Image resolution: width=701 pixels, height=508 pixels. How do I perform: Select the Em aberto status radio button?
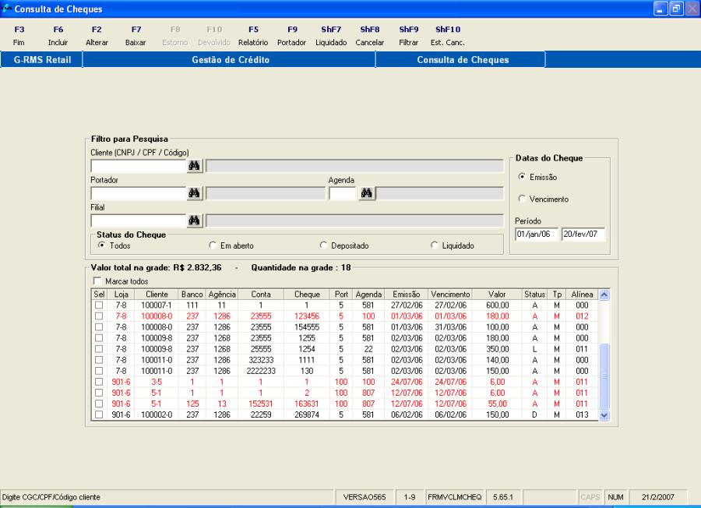213,245
